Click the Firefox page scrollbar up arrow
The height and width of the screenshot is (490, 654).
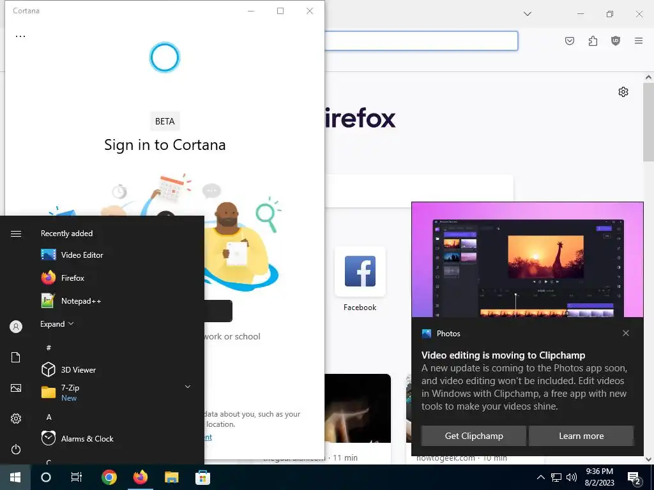coord(649,77)
